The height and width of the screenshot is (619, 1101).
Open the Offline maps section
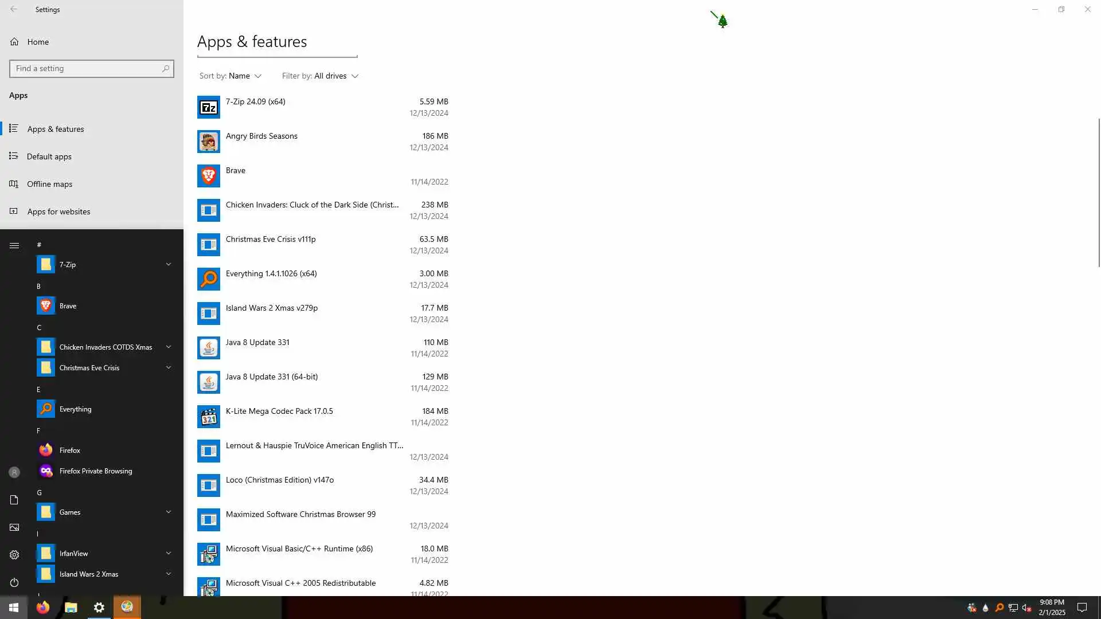pyautogui.click(x=49, y=184)
